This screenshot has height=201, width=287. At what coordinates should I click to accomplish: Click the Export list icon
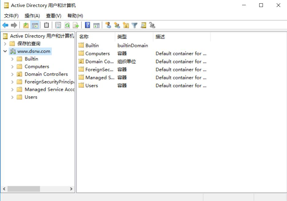point(76,25)
